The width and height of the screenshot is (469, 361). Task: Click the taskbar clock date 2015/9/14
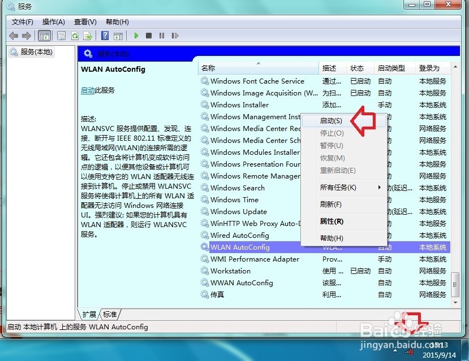pyautogui.click(x=439, y=355)
